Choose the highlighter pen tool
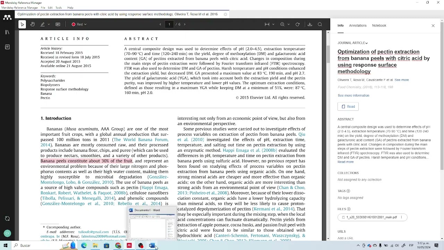The image size is (444, 250). (43, 24)
